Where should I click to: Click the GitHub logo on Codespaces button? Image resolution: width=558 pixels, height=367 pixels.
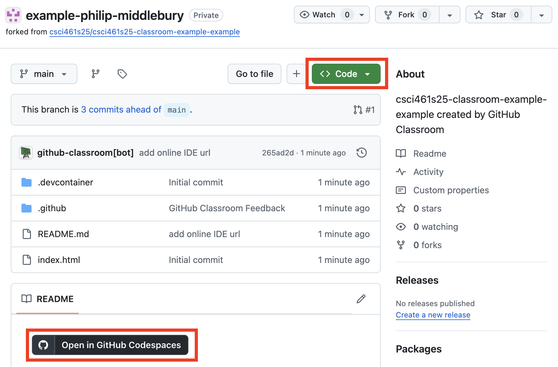coord(43,345)
